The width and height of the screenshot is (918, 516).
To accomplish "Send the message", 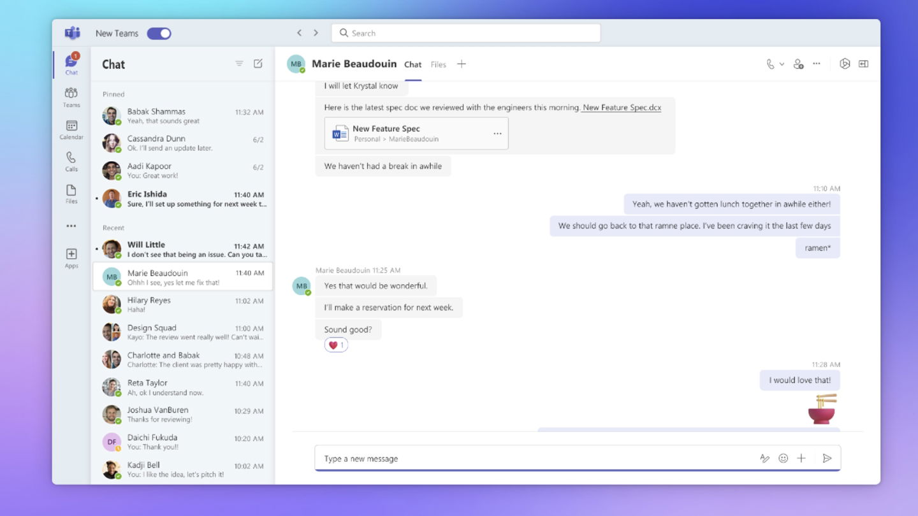I will [x=827, y=458].
